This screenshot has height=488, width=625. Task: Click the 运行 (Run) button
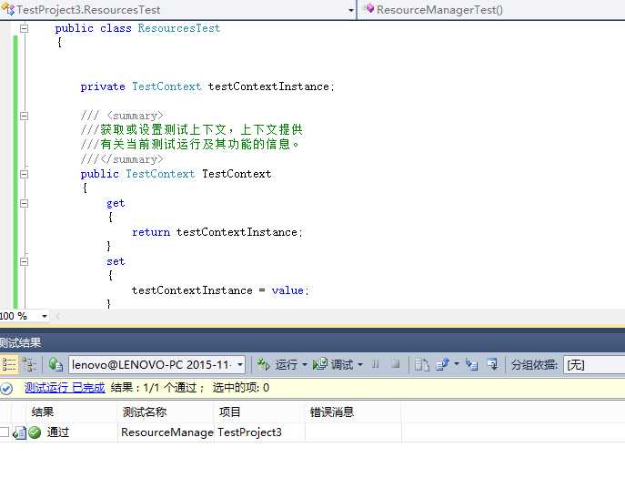[277, 364]
